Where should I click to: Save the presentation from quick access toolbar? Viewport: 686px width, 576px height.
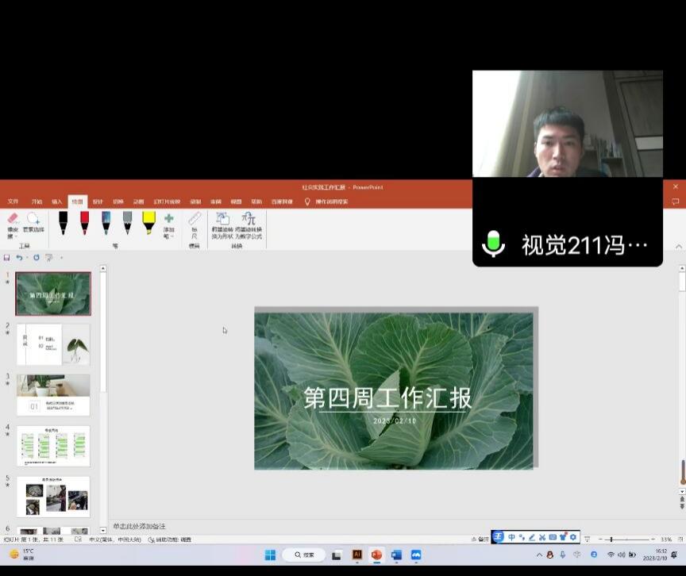pyautogui.click(x=7, y=258)
